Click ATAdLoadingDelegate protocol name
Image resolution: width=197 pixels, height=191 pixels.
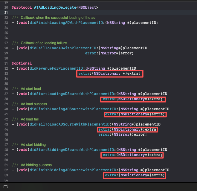55,7
